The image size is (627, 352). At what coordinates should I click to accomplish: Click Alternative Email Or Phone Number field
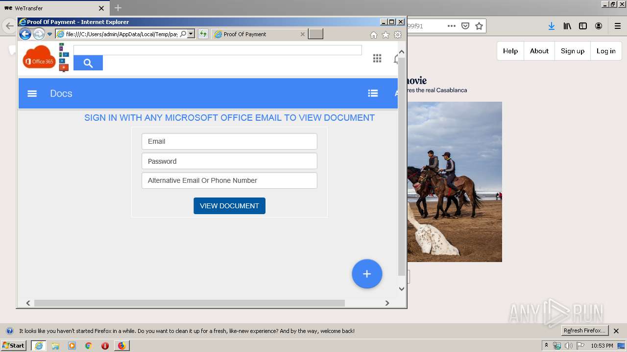pyautogui.click(x=229, y=180)
